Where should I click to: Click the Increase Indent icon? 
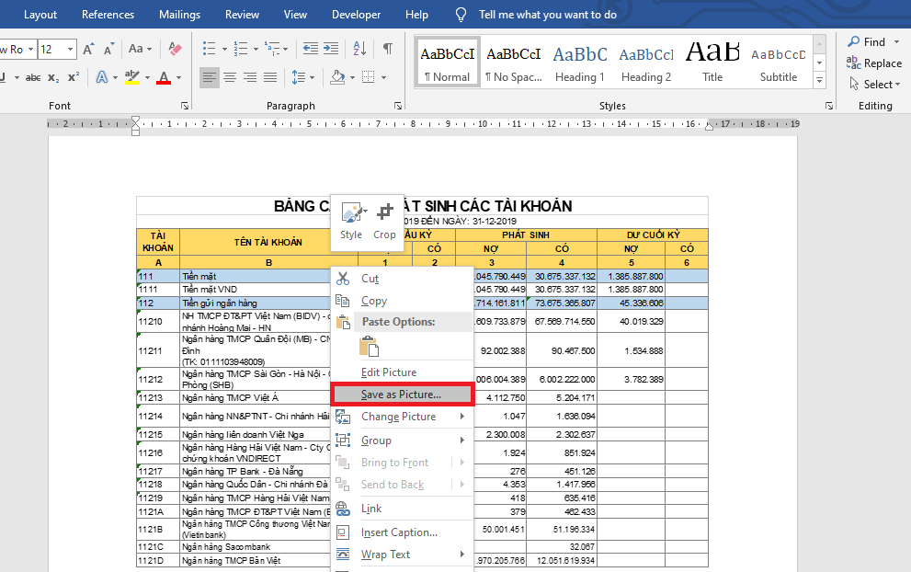(332, 49)
